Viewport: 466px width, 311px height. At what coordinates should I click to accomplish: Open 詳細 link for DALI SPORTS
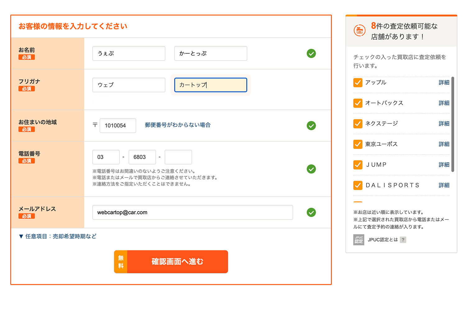point(444,185)
